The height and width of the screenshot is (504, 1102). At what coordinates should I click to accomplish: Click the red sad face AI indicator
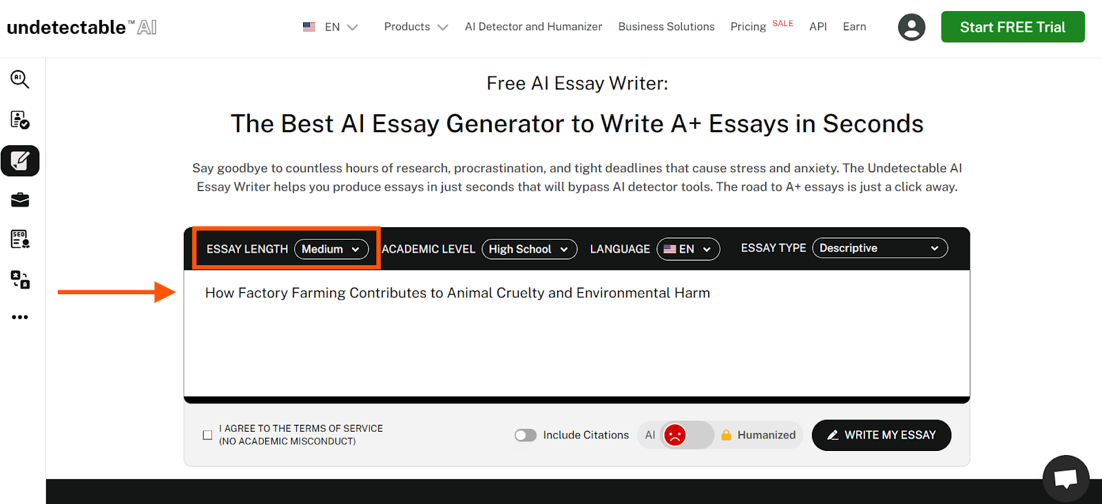point(675,435)
